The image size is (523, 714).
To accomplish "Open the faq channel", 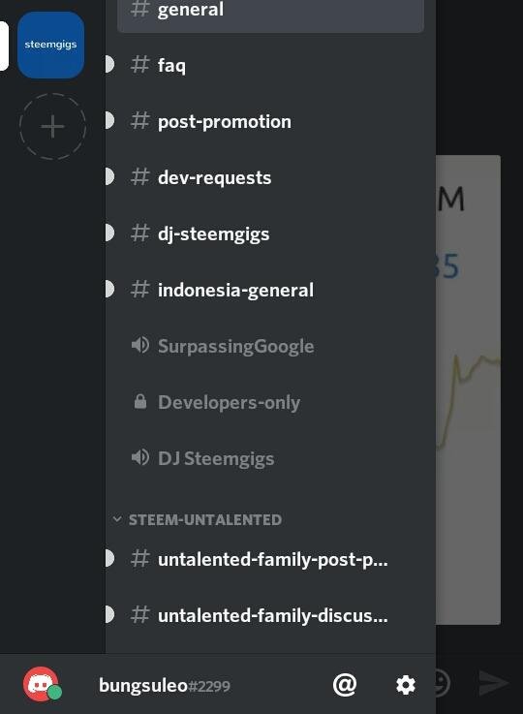I will [x=270, y=65].
